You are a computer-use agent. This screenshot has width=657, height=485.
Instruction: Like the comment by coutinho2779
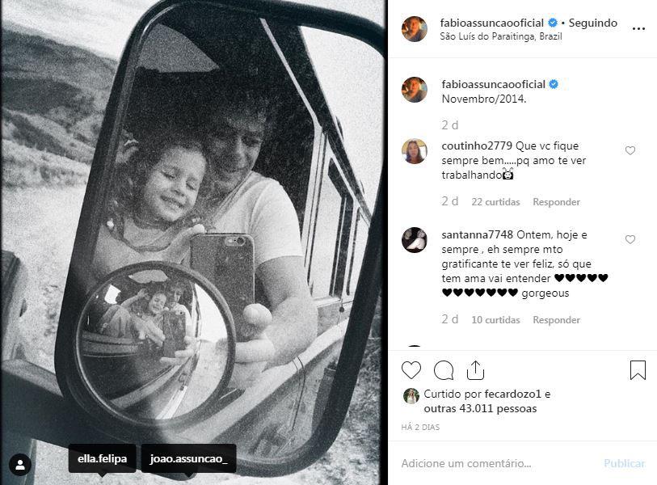(x=630, y=150)
